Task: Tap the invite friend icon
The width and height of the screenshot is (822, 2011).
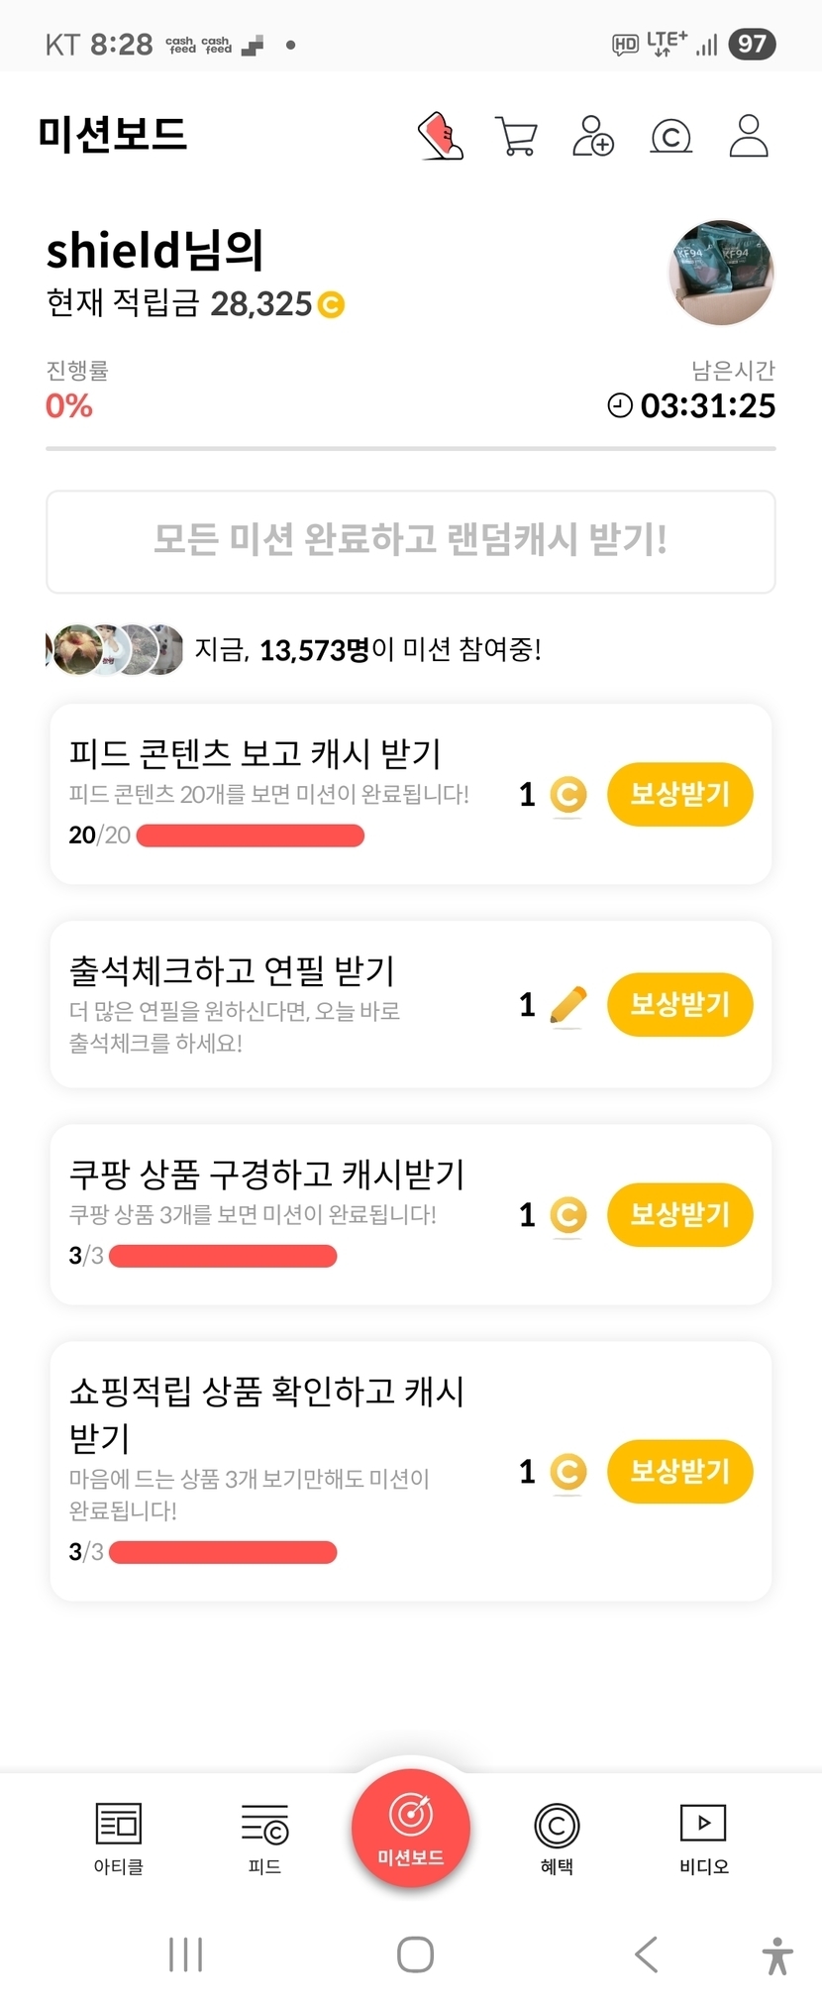Action: 593,136
